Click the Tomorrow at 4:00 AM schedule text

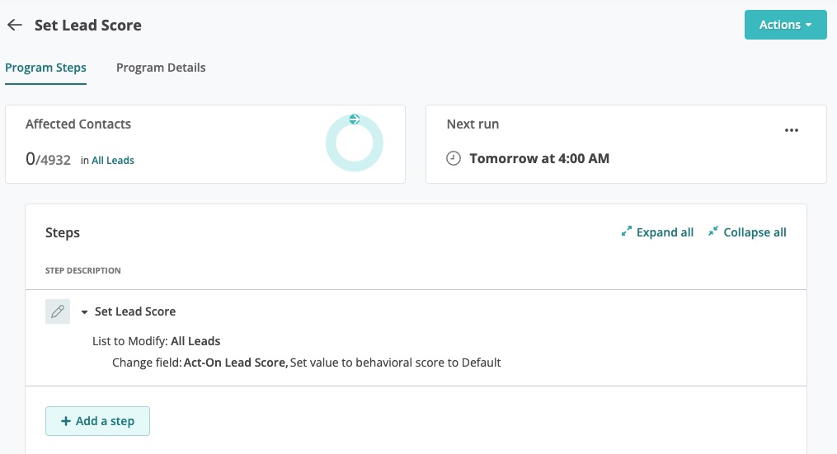[x=539, y=158]
